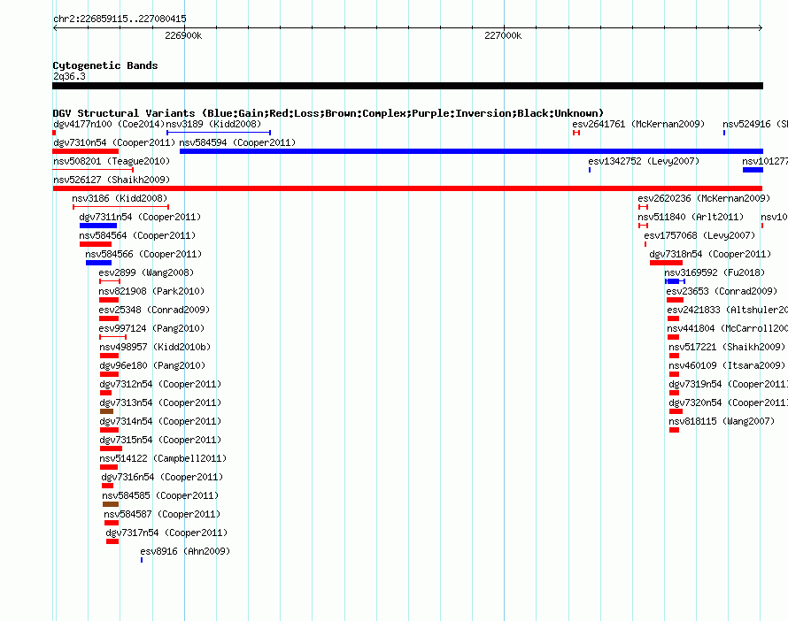
Task: Select the esv2641761 (McKernan2009) label
Action: point(638,124)
